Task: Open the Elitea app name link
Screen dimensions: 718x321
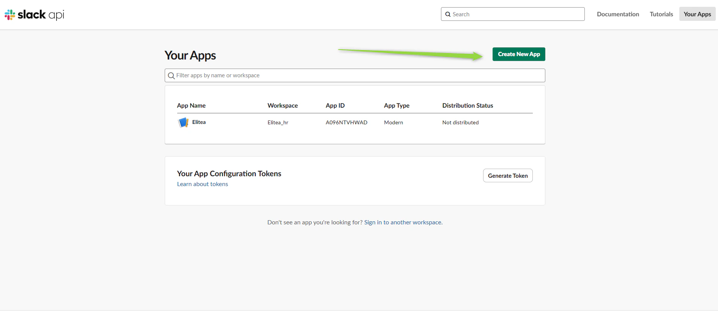Action: 199,122
